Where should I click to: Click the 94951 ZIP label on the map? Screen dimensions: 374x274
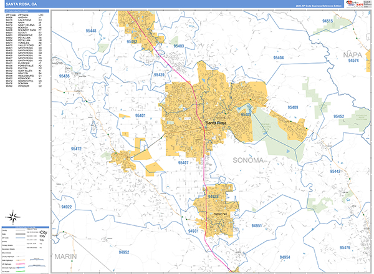[x=256, y=226]
